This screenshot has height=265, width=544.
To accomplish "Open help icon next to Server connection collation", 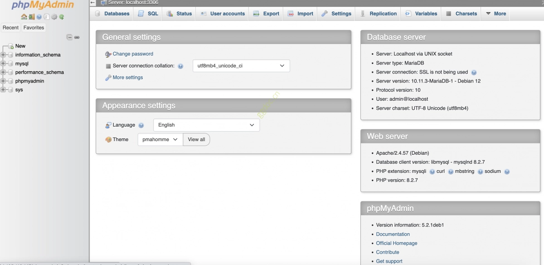I will pos(180,66).
